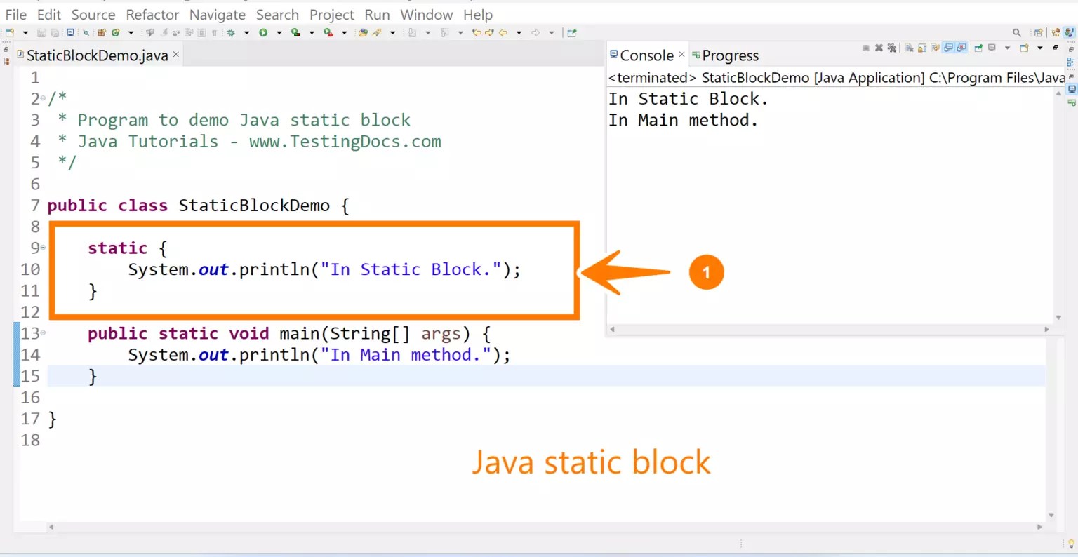Open the Open Console dropdown arrow

pyautogui.click(x=1040, y=48)
